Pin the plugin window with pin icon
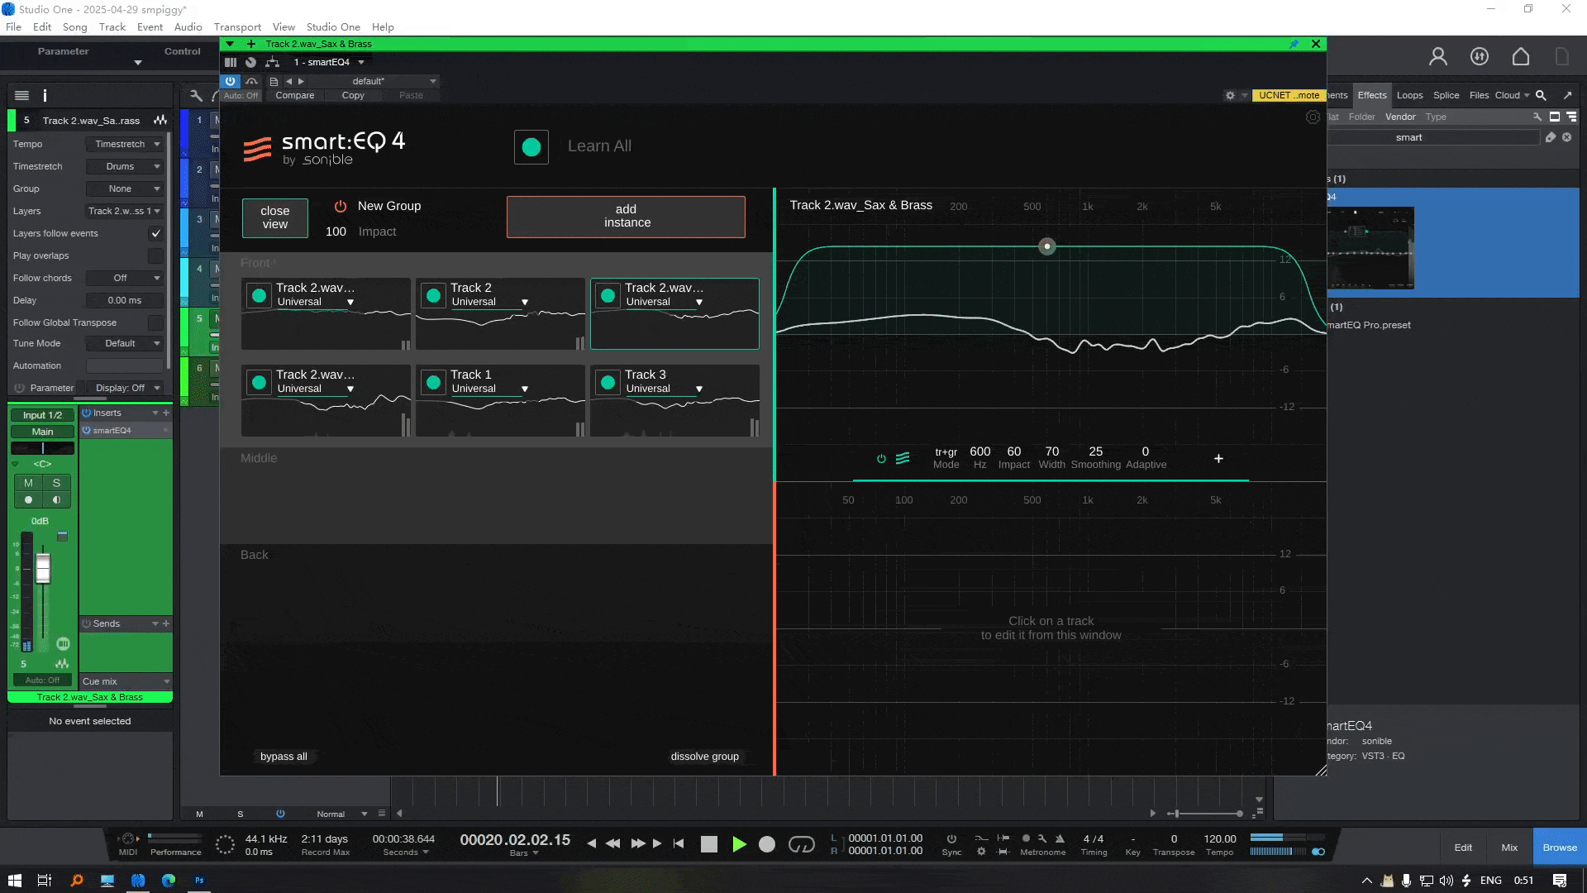This screenshot has width=1587, height=893. (x=1294, y=44)
